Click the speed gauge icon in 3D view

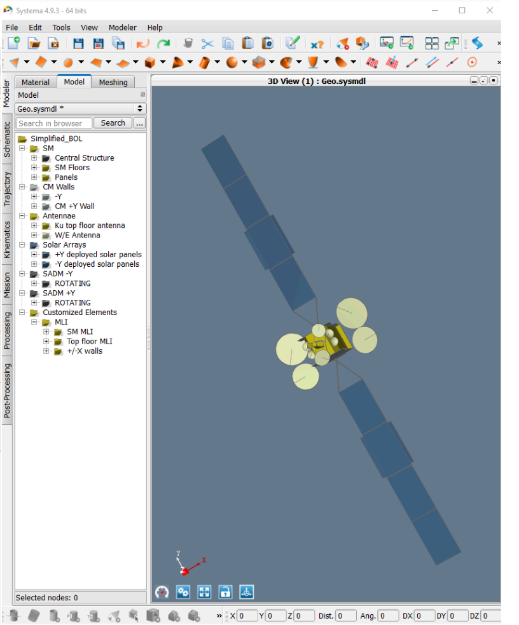(162, 592)
